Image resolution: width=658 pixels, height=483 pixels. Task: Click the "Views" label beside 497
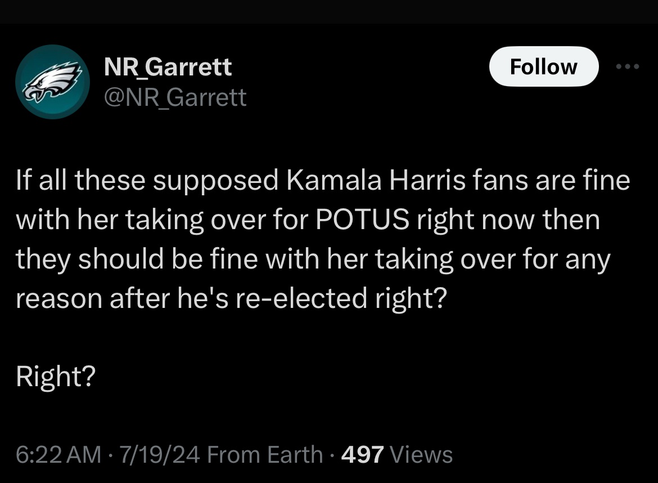[x=421, y=454]
